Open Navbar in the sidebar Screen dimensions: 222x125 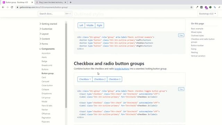coord(45,110)
